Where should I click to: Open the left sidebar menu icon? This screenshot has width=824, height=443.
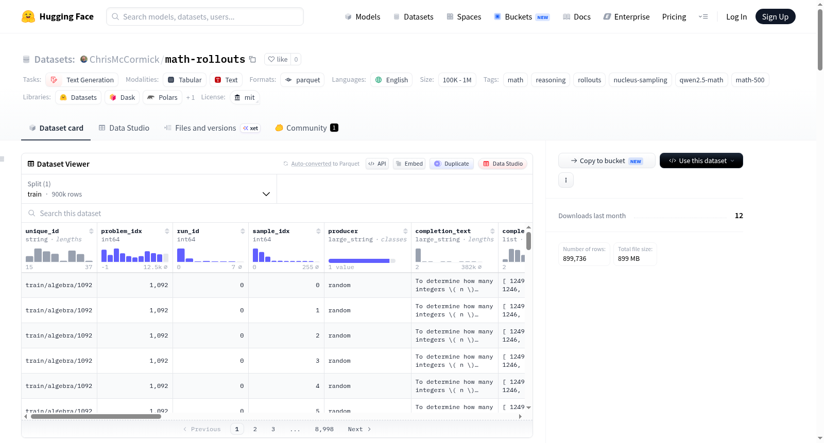(x=2, y=159)
